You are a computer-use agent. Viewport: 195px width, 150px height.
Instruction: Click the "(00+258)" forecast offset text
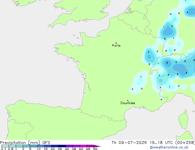pos(185,143)
